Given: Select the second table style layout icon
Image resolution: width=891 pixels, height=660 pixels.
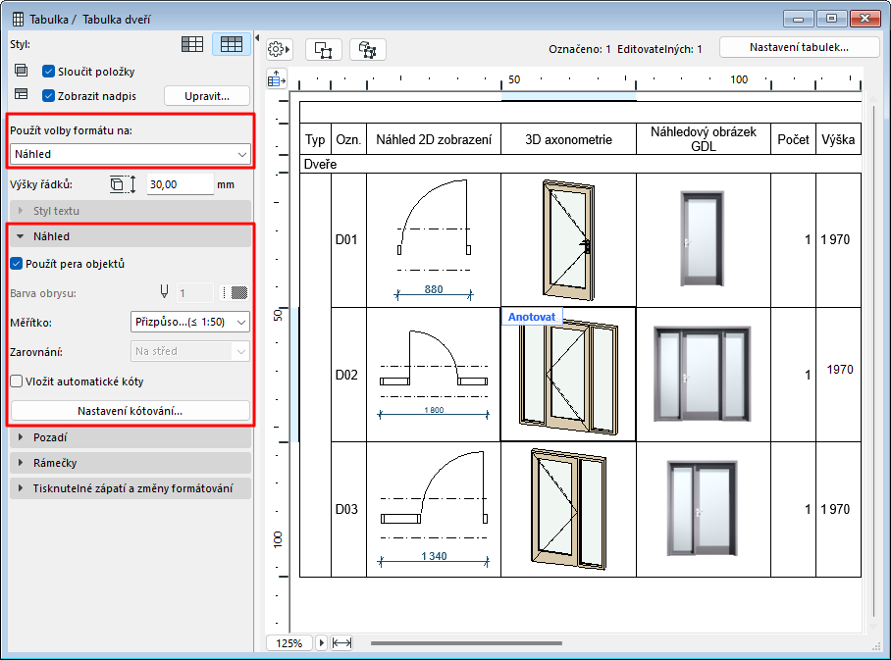Looking at the screenshot, I should (x=232, y=44).
